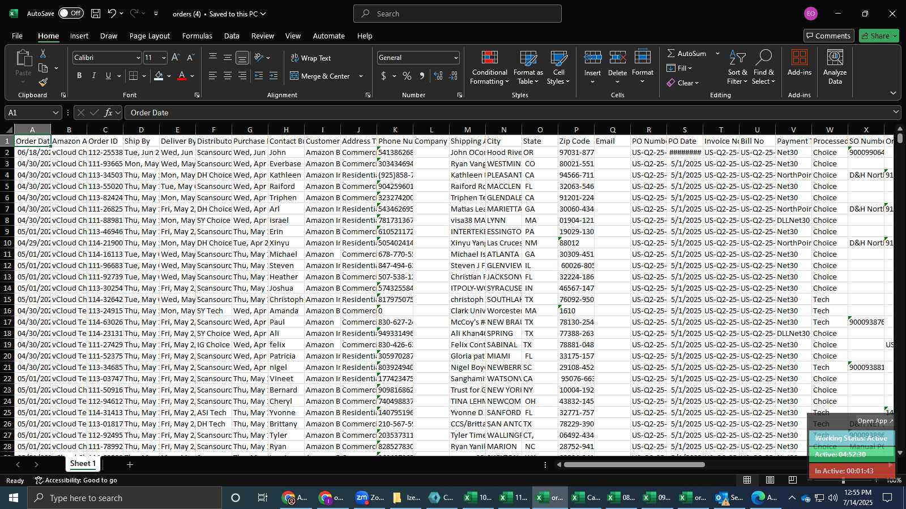Add a new sheet with plus button
The image size is (906, 509).
click(130, 464)
